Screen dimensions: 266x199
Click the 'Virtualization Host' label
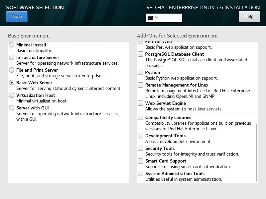(x=36, y=95)
